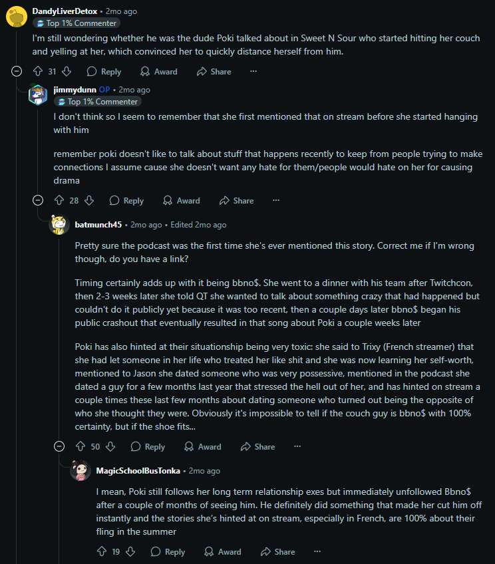Share DandyLiverDetox's comment
This screenshot has width=495, height=564.
(214, 72)
